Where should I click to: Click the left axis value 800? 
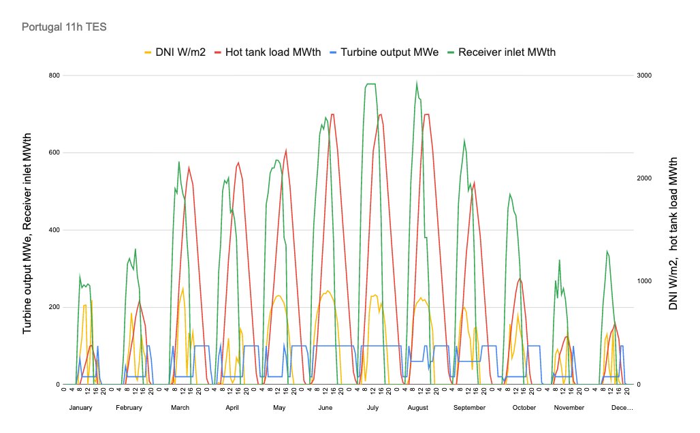[x=54, y=76]
